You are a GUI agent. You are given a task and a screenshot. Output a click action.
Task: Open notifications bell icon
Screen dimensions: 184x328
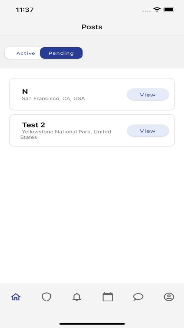coord(77,297)
